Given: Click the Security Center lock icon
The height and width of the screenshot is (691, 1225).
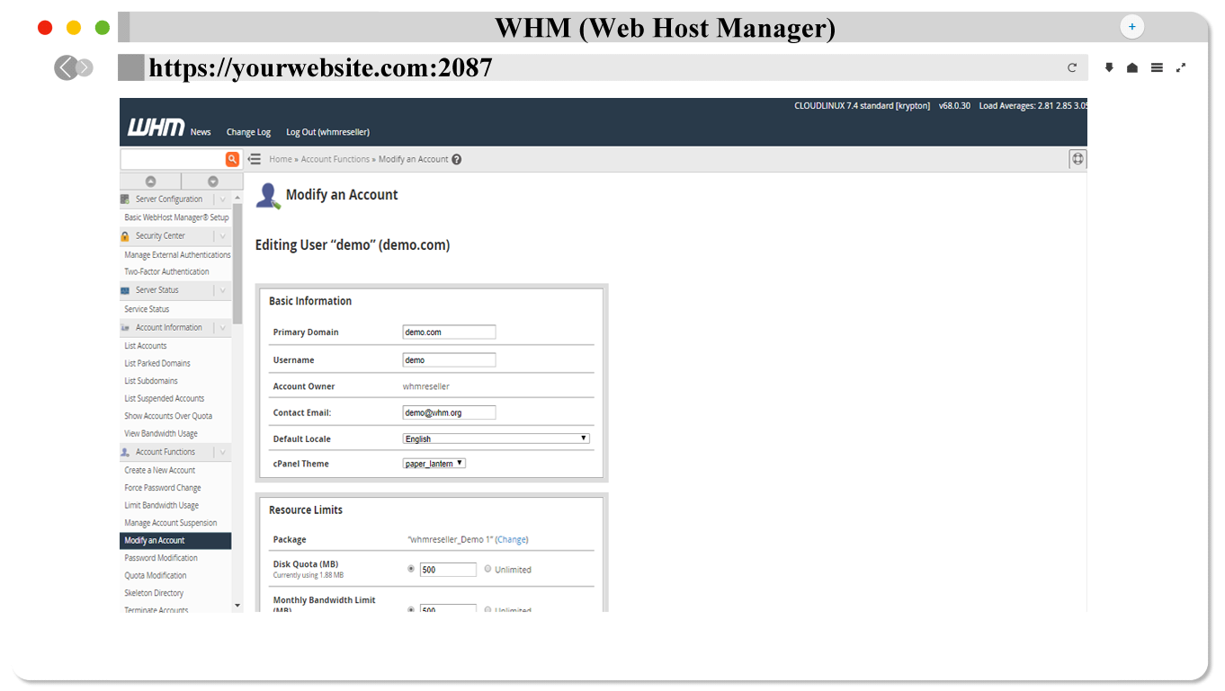Looking at the screenshot, I should [x=125, y=236].
